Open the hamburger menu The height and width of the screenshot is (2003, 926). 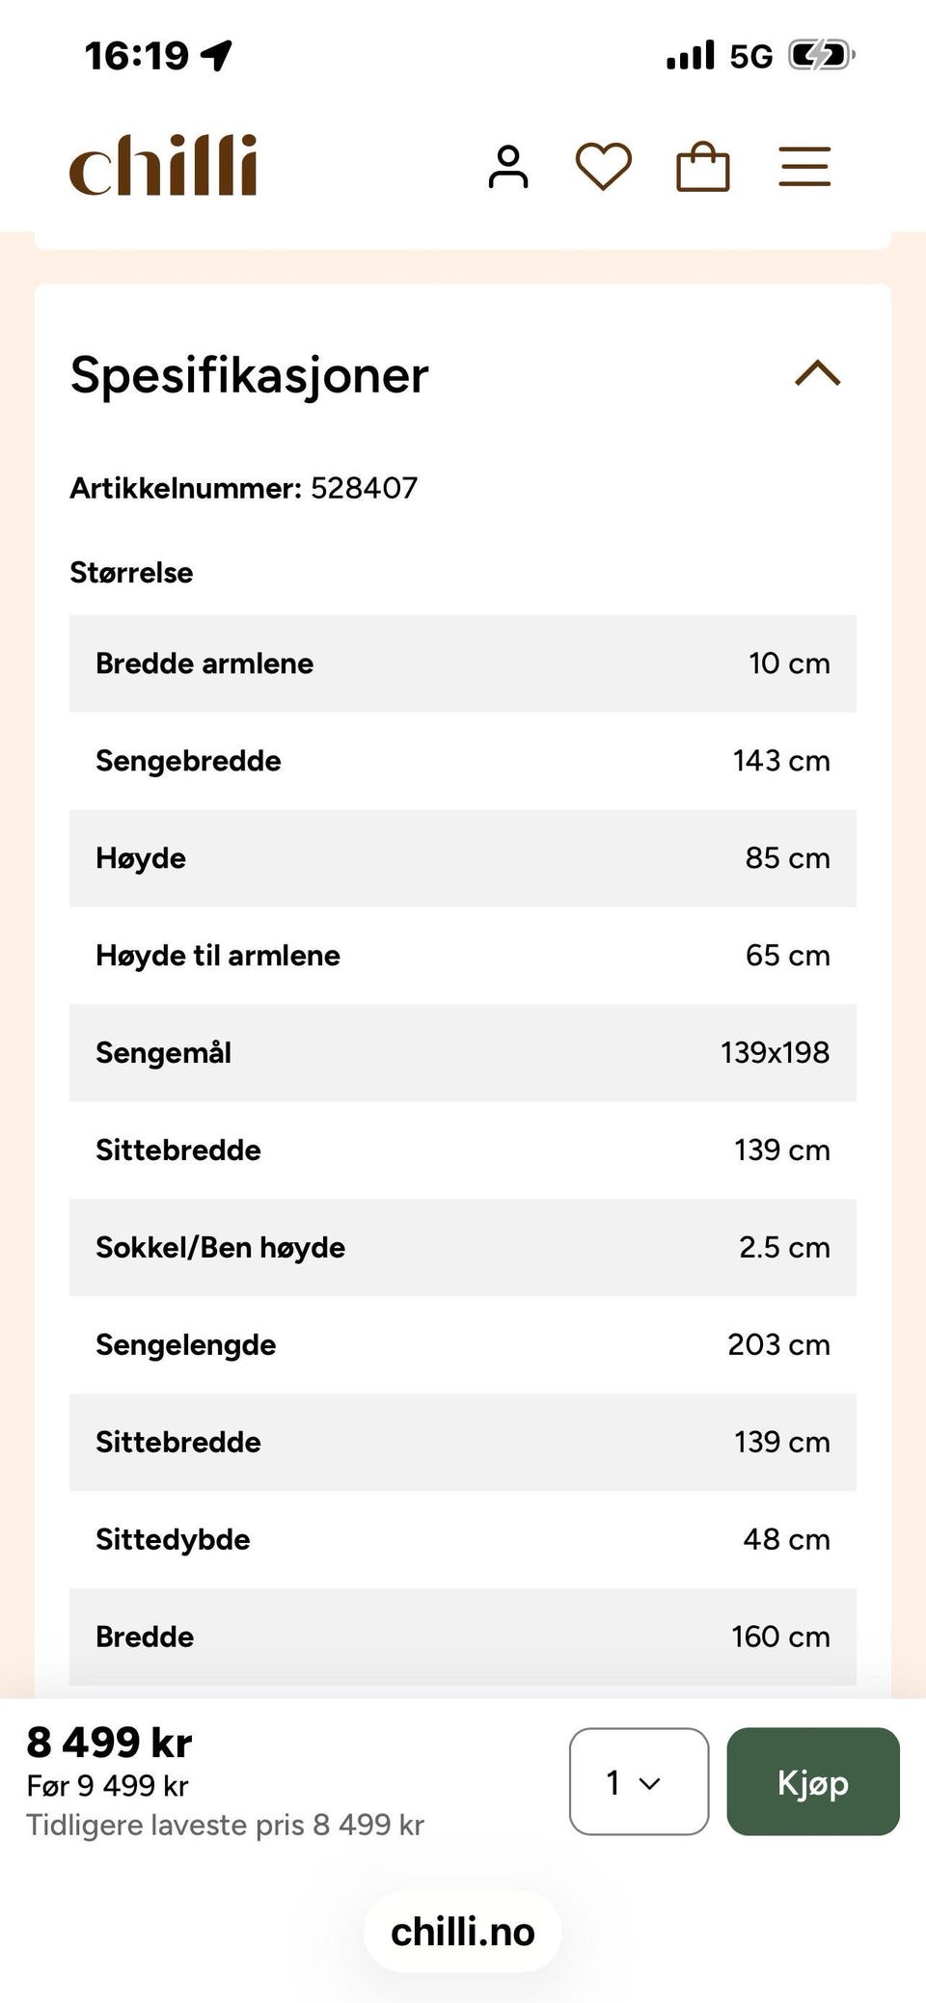point(804,167)
